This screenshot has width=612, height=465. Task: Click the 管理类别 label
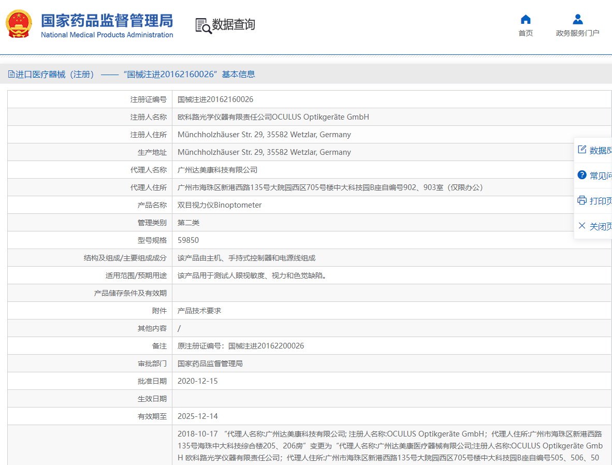(152, 223)
